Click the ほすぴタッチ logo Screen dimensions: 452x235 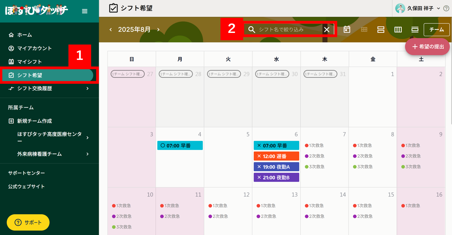(36, 10)
